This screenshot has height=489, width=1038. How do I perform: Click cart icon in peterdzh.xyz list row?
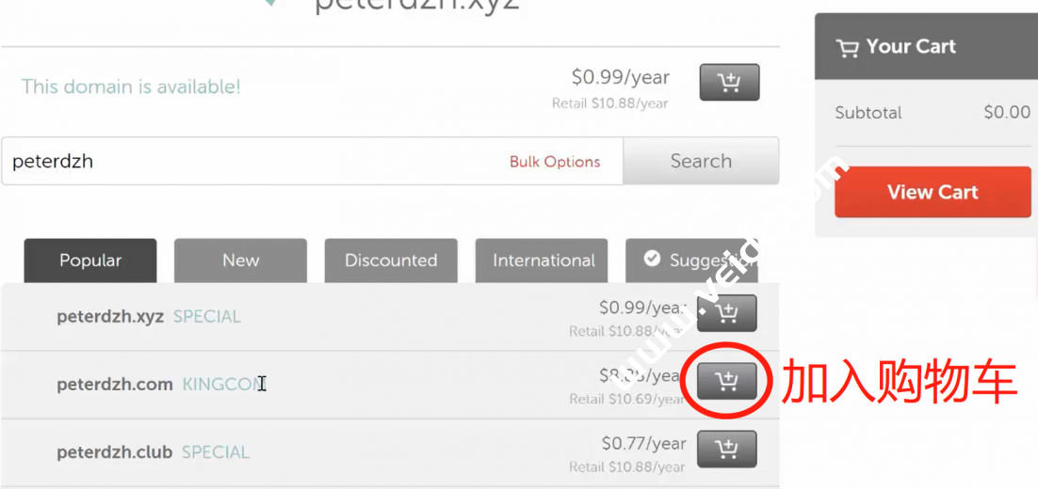click(727, 313)
